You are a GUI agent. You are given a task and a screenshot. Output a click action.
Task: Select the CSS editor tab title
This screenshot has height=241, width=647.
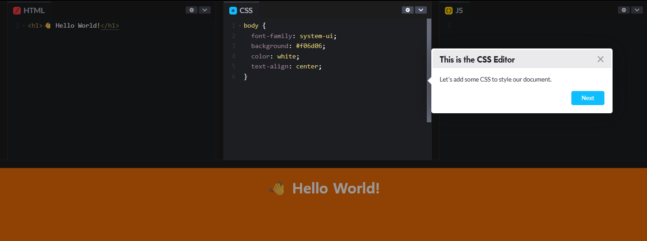click(x=246, y=10)
